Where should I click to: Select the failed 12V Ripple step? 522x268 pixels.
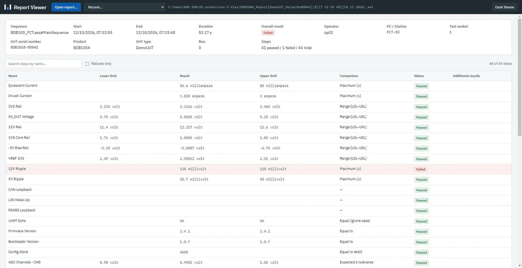pyautogui.click(x=259, y=169)
